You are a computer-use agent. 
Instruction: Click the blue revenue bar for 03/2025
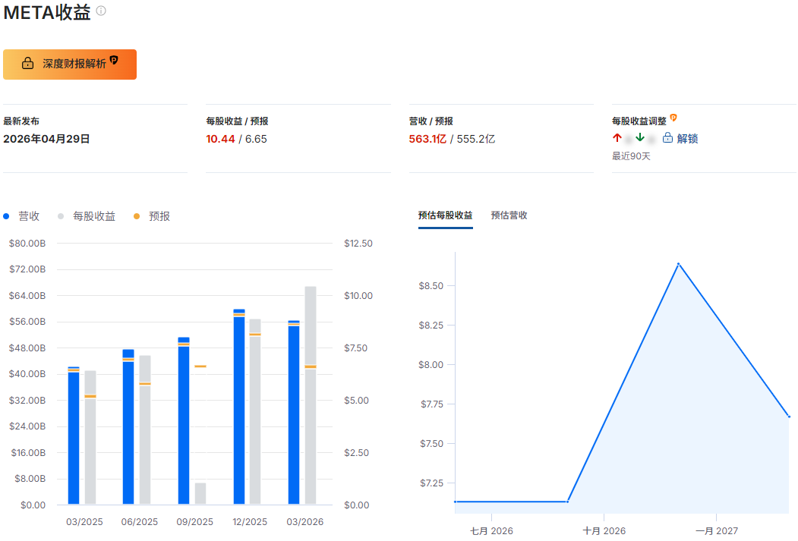(x=74, y=436)
